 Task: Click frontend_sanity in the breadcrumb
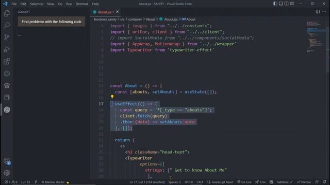(x=105, y=20)
